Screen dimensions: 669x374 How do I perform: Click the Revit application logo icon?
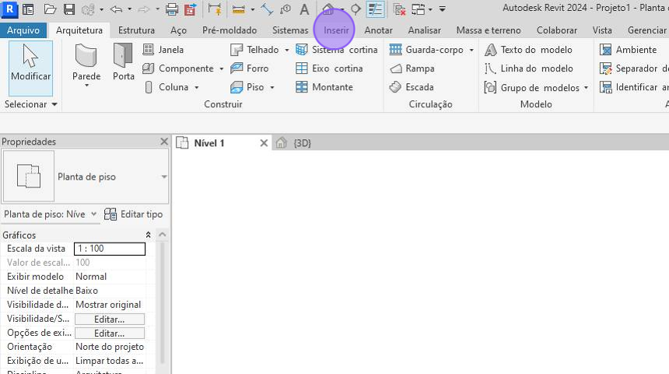point(9,9)
